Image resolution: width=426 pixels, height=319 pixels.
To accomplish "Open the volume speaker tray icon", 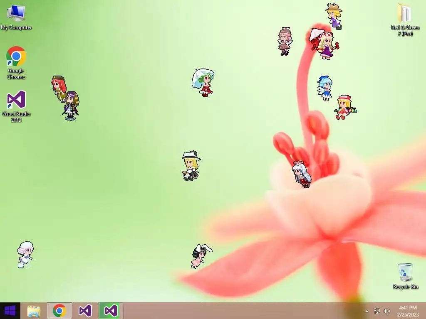I will pyautogui.click(x=386, y=311).
